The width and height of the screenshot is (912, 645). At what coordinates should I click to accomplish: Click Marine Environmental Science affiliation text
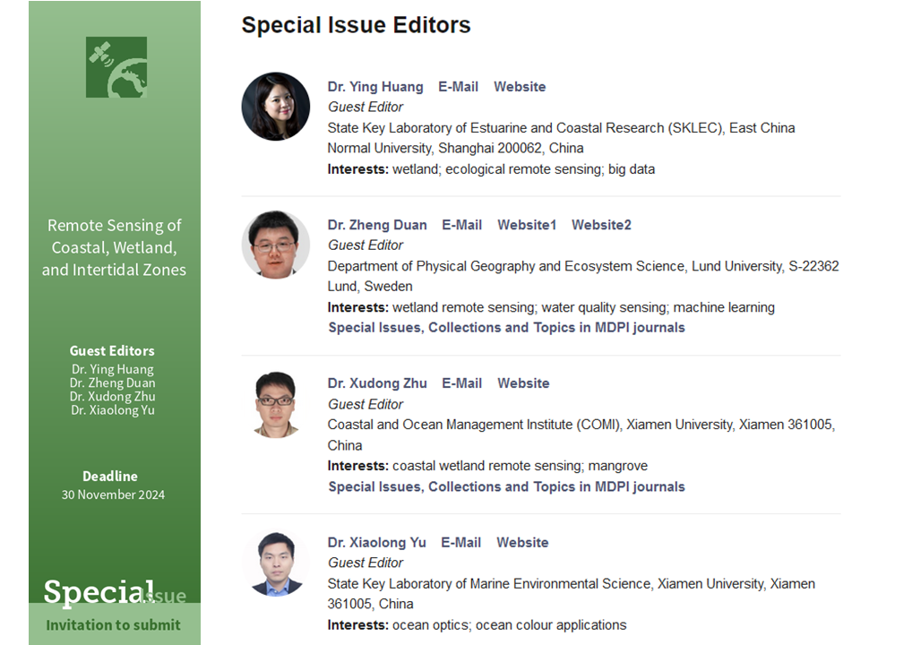point(572,594)
